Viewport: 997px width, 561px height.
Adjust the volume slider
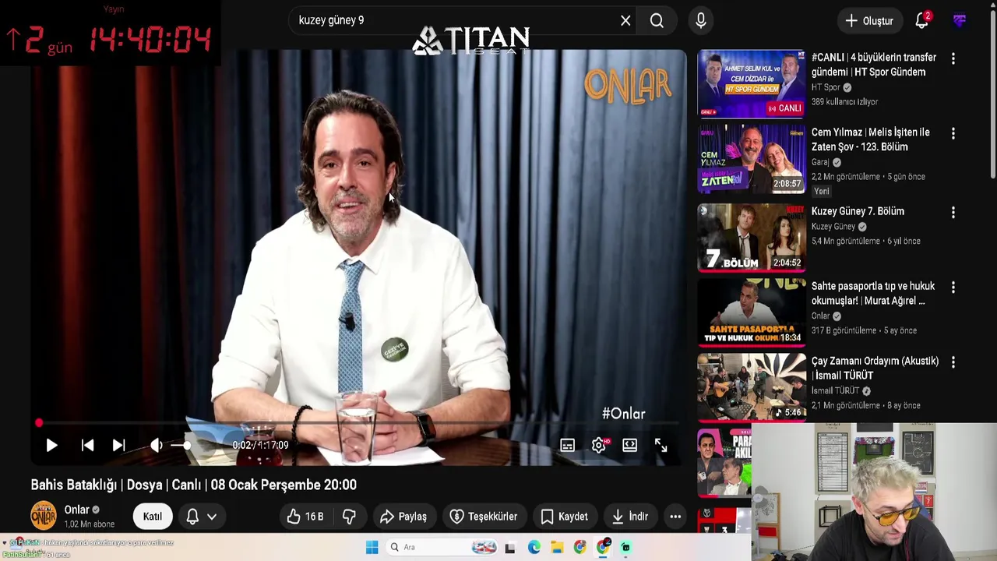(181, 446)
